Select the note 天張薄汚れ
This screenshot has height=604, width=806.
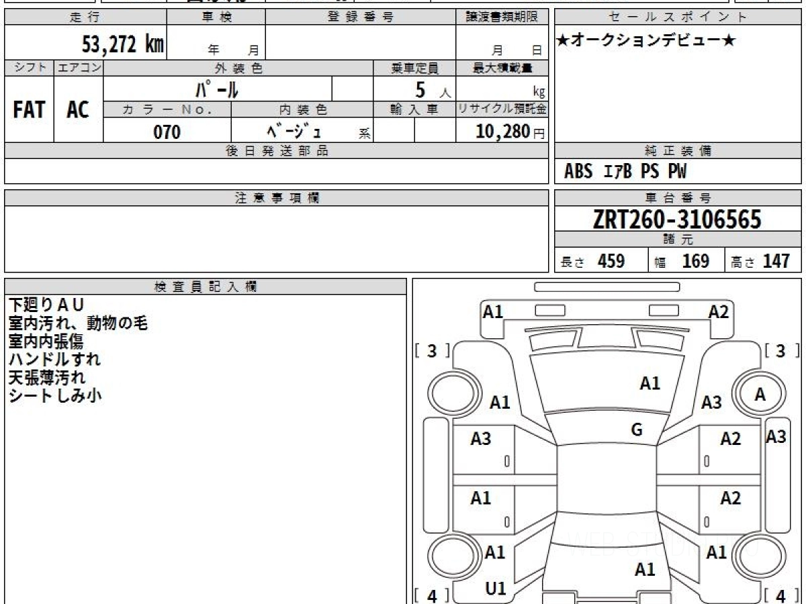tap(47, 377)
